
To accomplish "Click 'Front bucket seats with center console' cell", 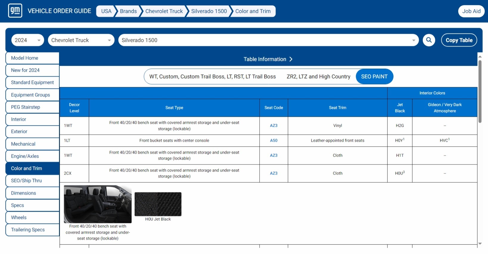I will coord(174,140).
